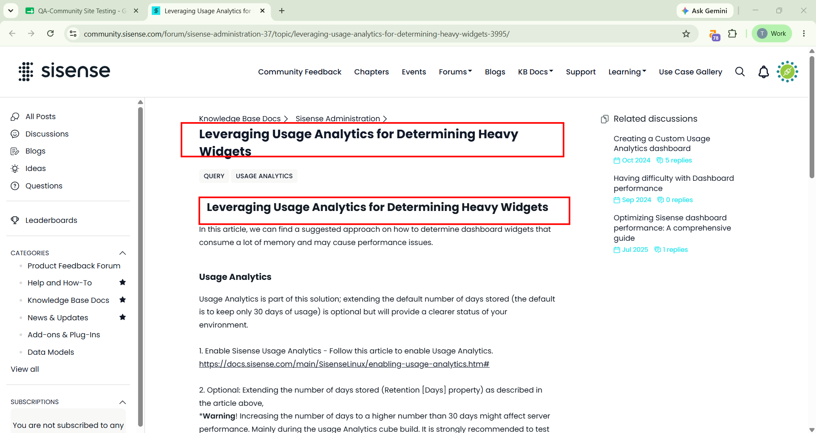The width and height of the screenshot is (816, 433).
Task: Open the Events page
Action: click(x=414, y=72)
